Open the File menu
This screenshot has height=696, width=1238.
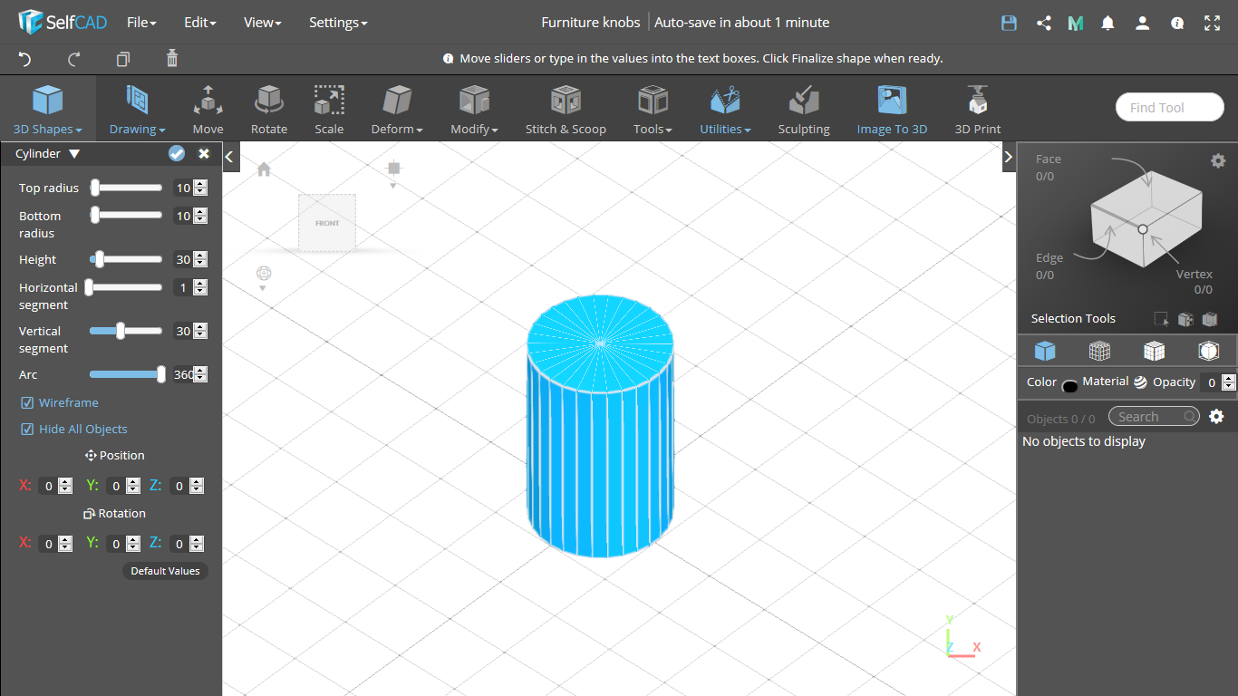(x=141, y=23)
